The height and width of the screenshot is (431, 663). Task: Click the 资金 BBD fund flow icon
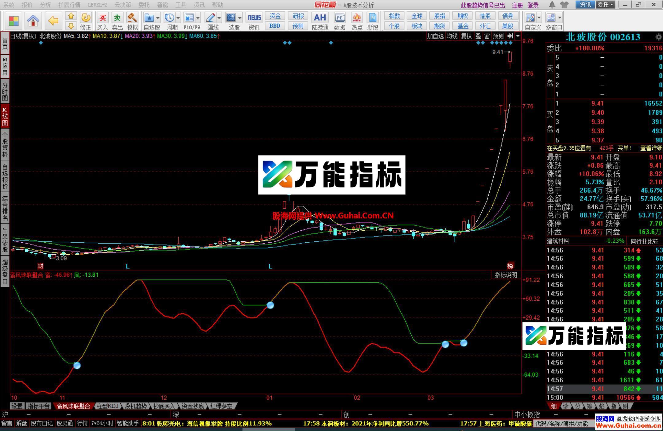pos(275,20)
